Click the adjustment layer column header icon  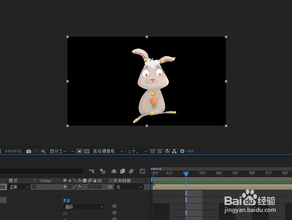tap(94, 180)
